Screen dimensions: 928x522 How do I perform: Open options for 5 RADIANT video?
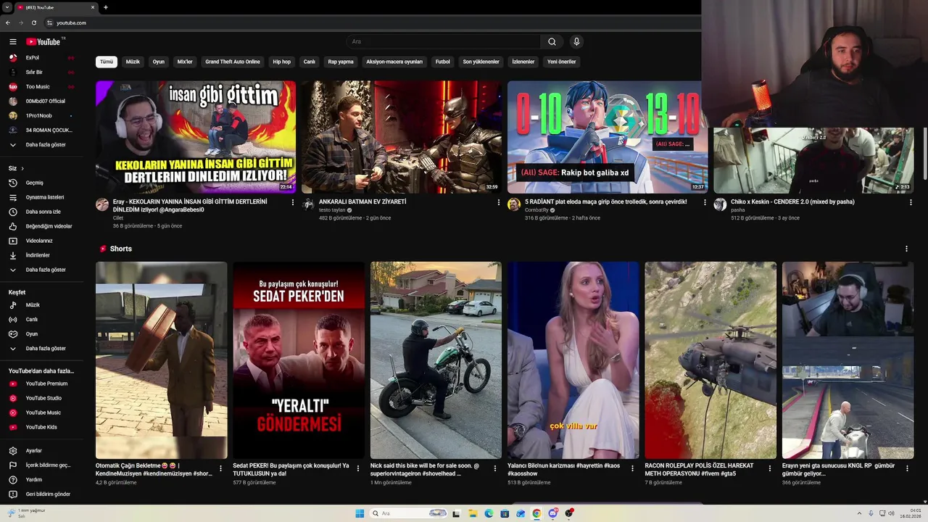coord(705,202)
